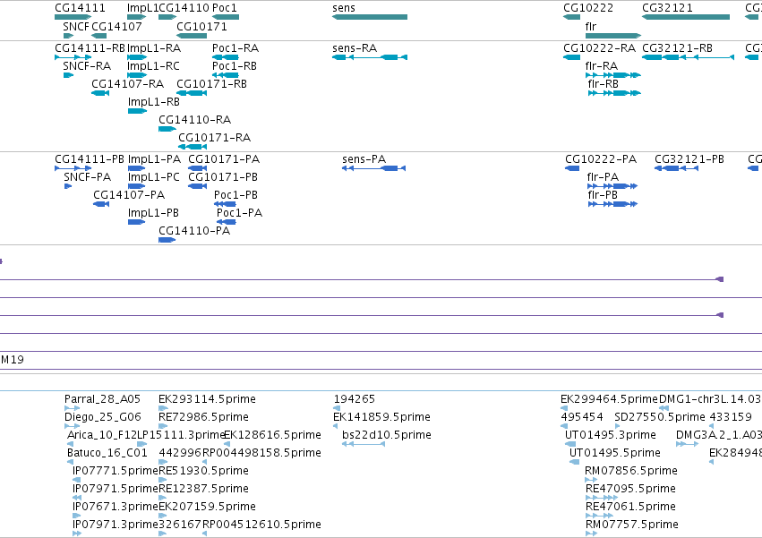Click the EK293114.5prime EST label
762x538 pixels.
[x=207, y=399]
